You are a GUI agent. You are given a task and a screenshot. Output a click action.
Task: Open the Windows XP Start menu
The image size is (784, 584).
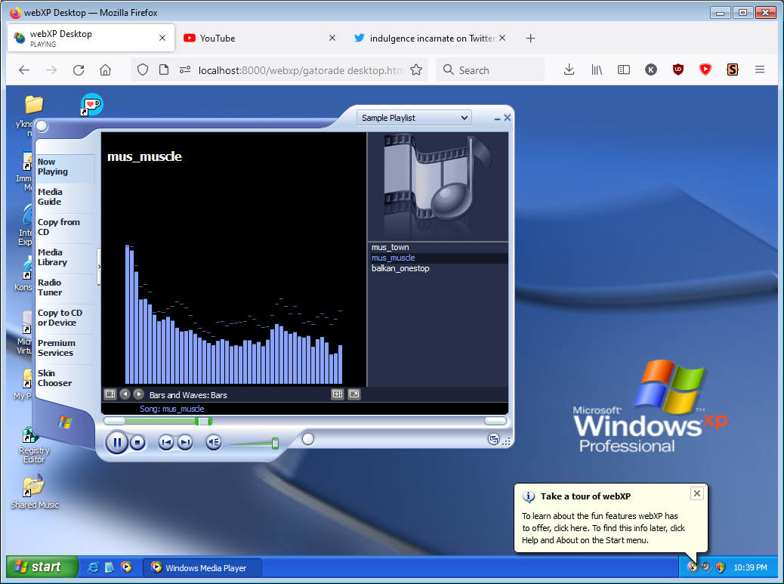click(42, 567)
